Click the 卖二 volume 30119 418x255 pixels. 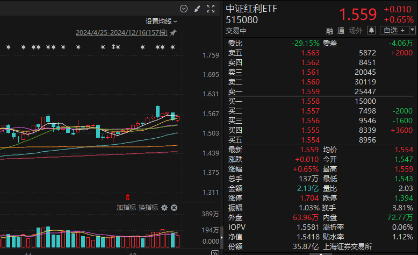coord(365,82)
